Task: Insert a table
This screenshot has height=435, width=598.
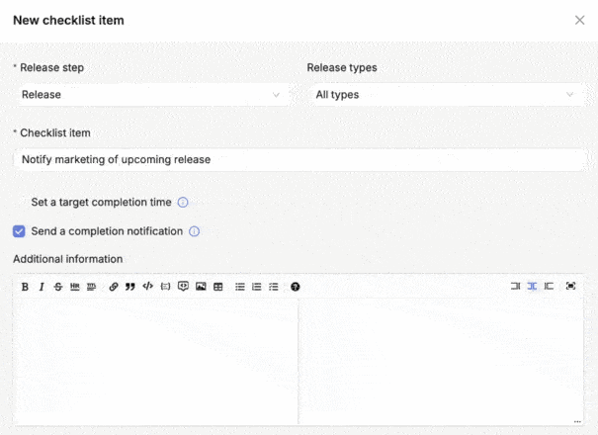Action: [217, 287]
